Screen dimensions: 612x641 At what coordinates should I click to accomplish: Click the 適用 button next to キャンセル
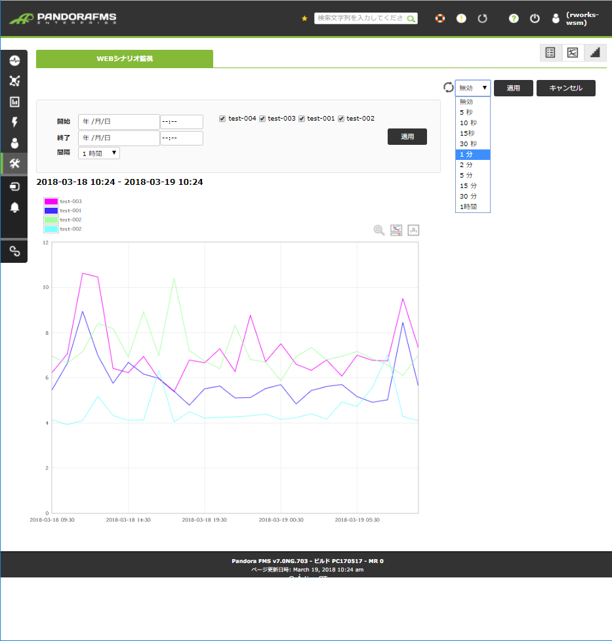click(514, 88)
